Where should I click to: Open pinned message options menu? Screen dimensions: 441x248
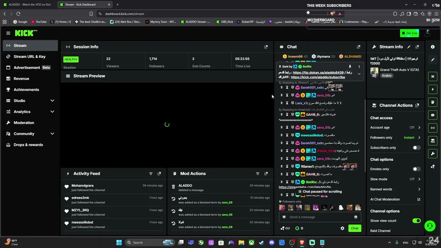point(359,66)
